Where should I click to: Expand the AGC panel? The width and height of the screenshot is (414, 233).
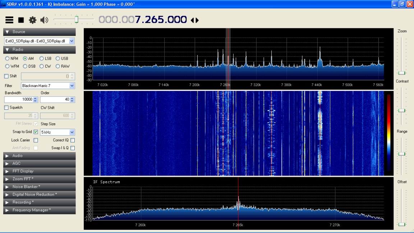(x=39, y=164)
